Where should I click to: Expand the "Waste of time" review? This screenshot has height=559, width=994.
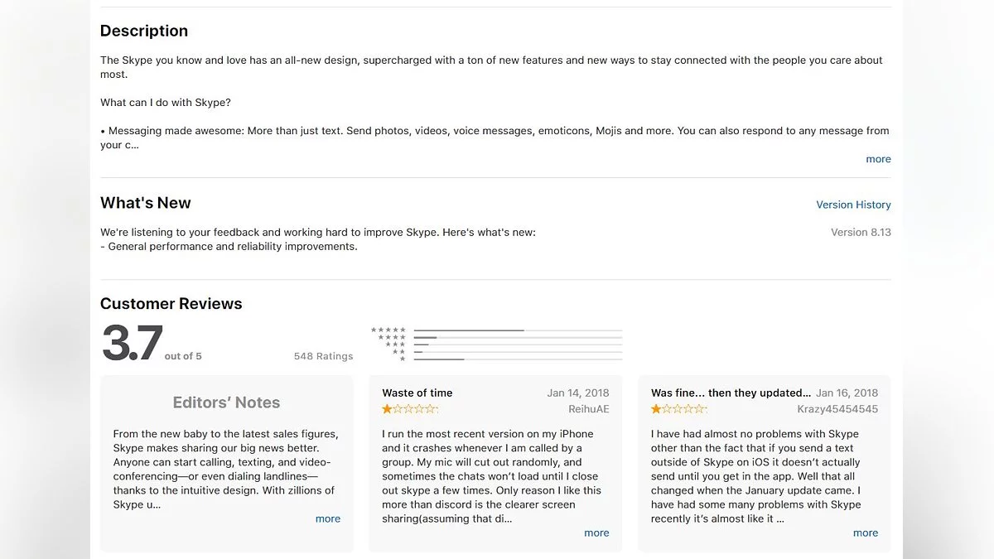(596, 532)
